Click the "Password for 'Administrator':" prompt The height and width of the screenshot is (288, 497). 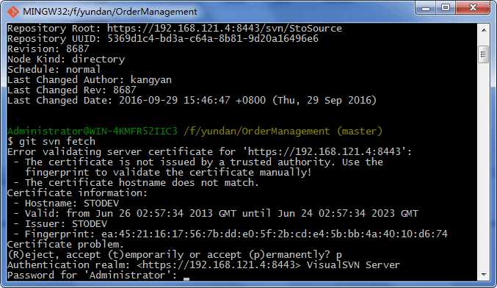tap(92, 275)
